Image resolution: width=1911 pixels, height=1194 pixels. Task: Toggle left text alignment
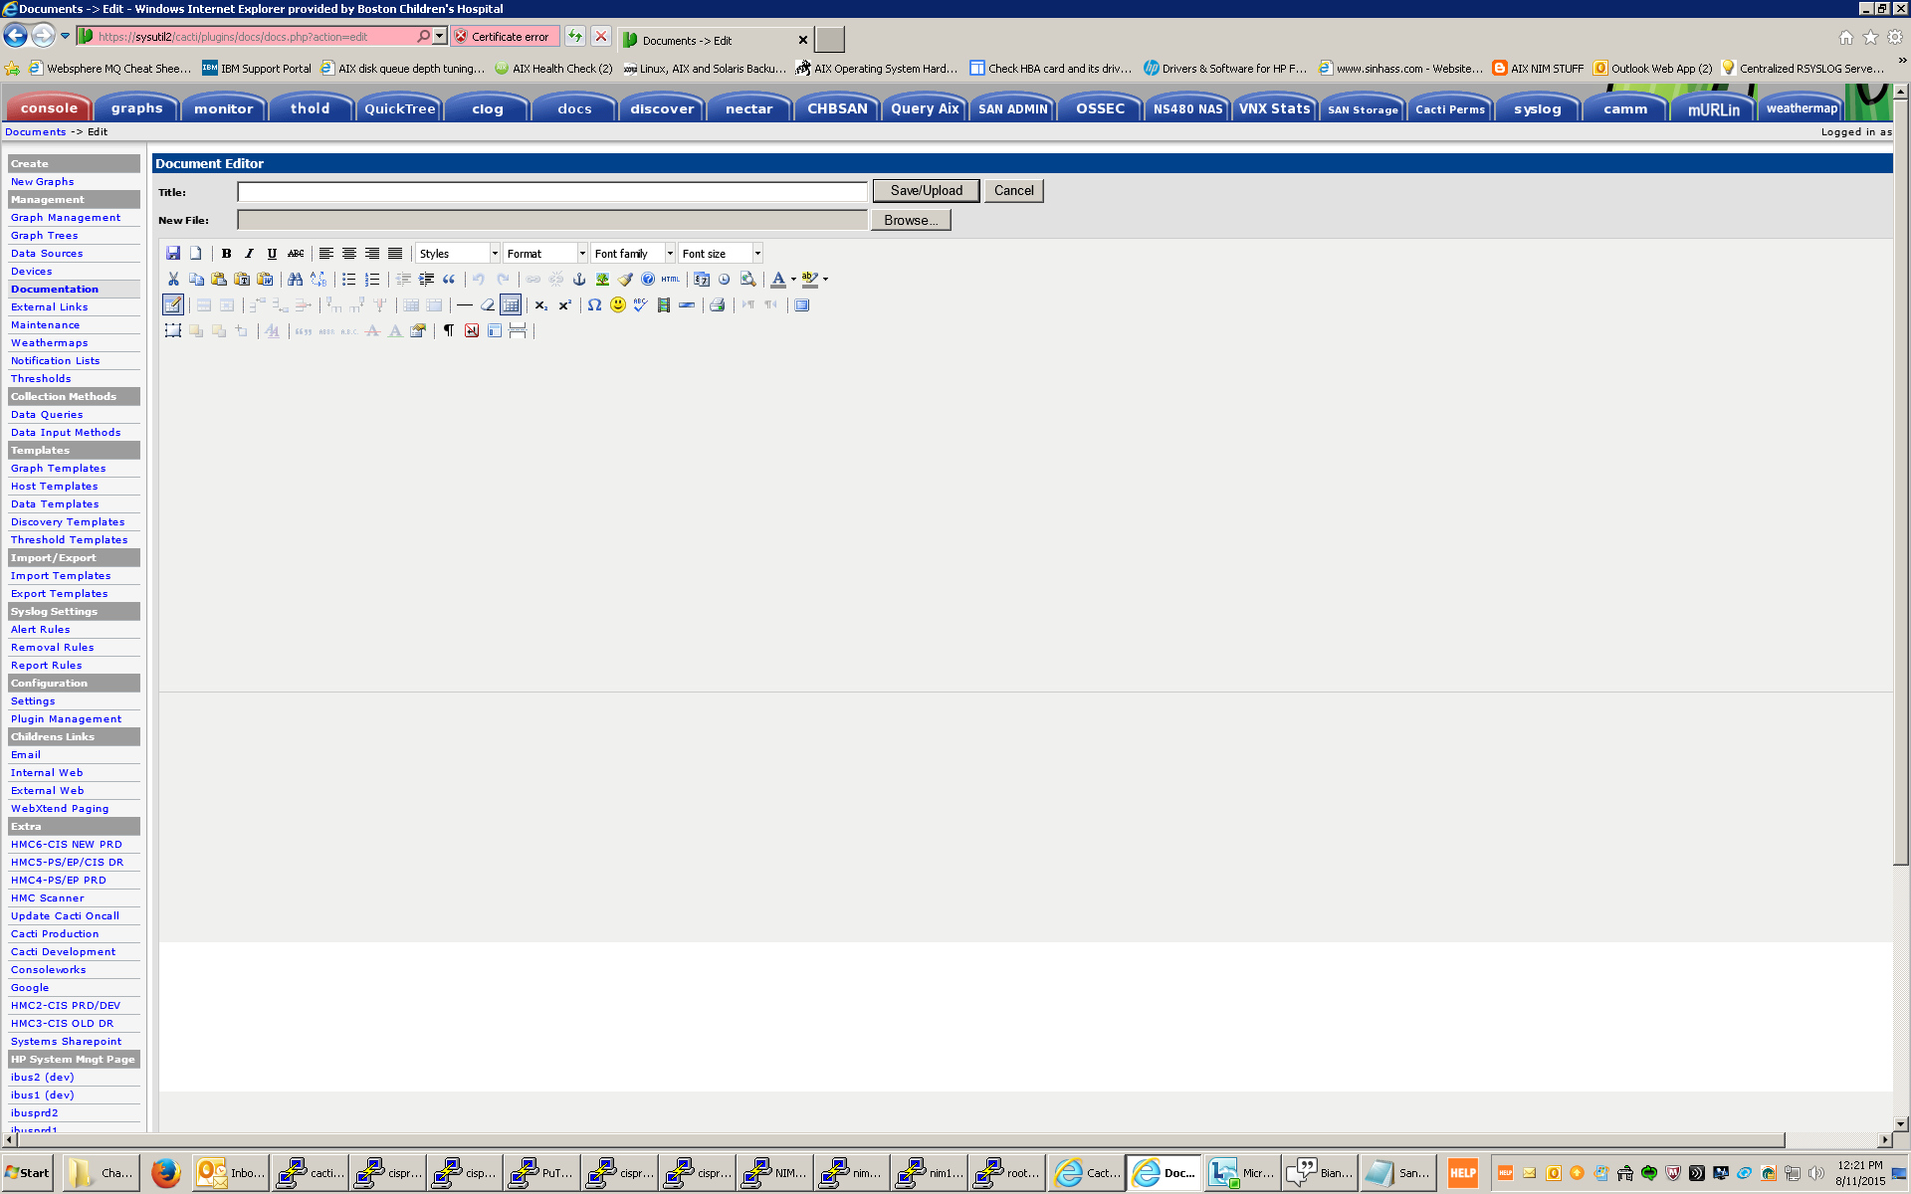click(326, 253)
